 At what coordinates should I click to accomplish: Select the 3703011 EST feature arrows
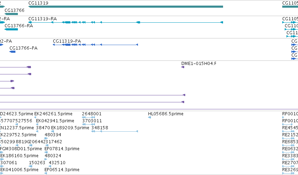pos(88,124)
